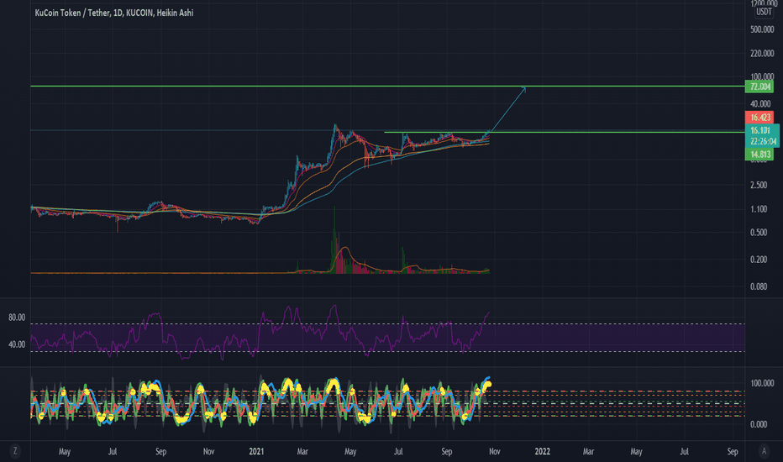The image size is (783, 462).
Task: Click the 22:26:04 bar countdown
Action: [x=763, y=141]
